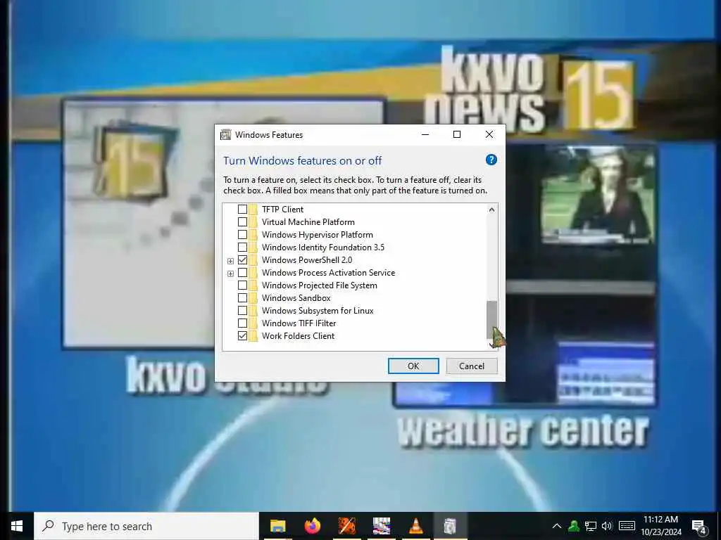Enable the Windows TIFF IFilter checkbox
Screen dimensions: 721x540
pyautogui.click(x=242, y=323)
